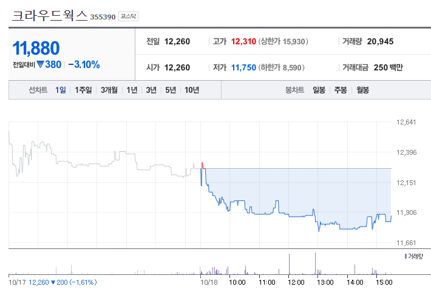Click the 11,661 price axis label
This screenshot has width=431, height=295.
[x=406, y=243]
